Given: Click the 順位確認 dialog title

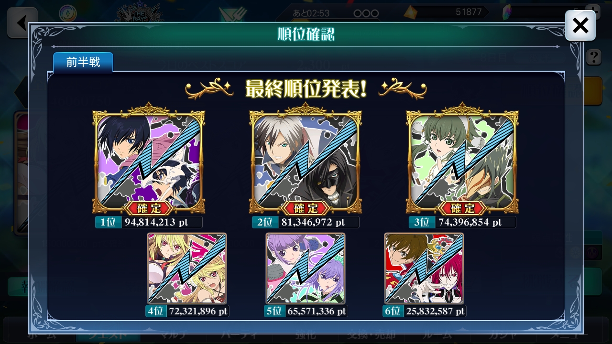Looking at the screenshot, I should point(306,34).
